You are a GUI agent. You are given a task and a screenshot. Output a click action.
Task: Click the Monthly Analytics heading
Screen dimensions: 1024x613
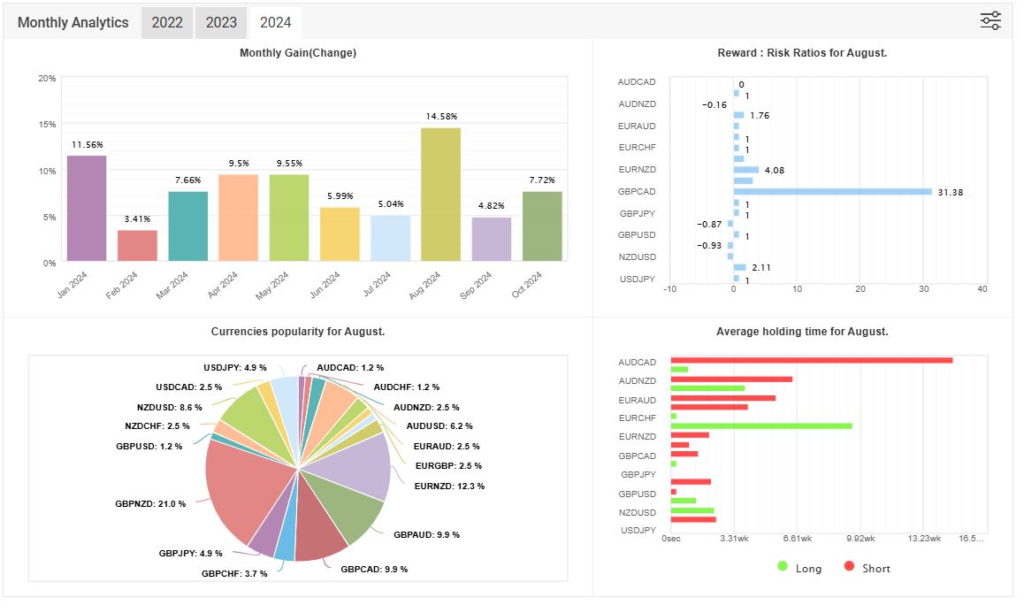coord(73,23)
